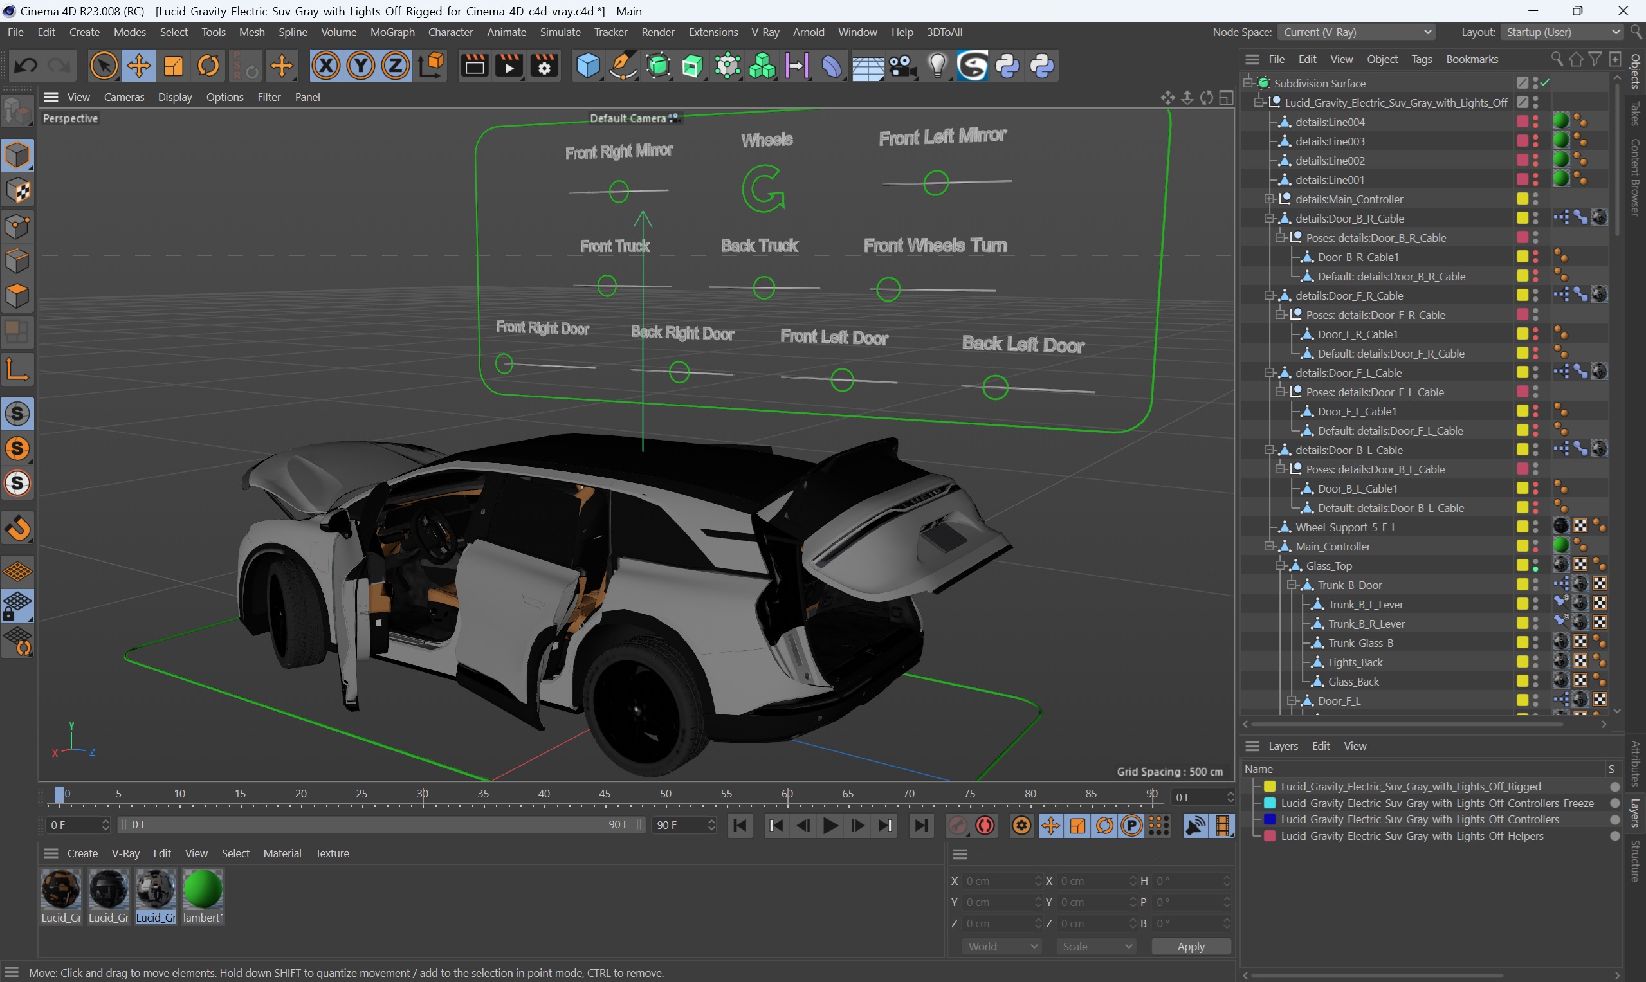The height and width of the screenshot is (982, 1646).
Task: Click the MoGraph Cloner icon
Action: tap(762, 66)
